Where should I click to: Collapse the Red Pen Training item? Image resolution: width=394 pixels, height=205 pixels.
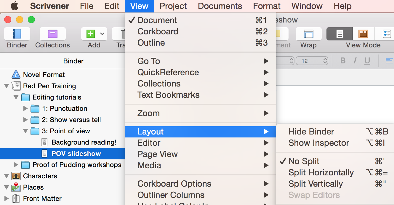coord(7,86)
